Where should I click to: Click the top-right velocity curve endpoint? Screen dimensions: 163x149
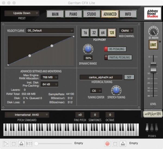[x=74, y=36]
